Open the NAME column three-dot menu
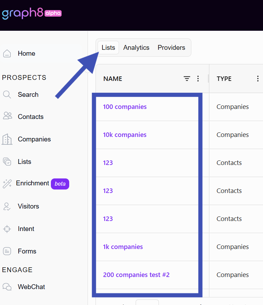263x305 pixels. (198, 78)
